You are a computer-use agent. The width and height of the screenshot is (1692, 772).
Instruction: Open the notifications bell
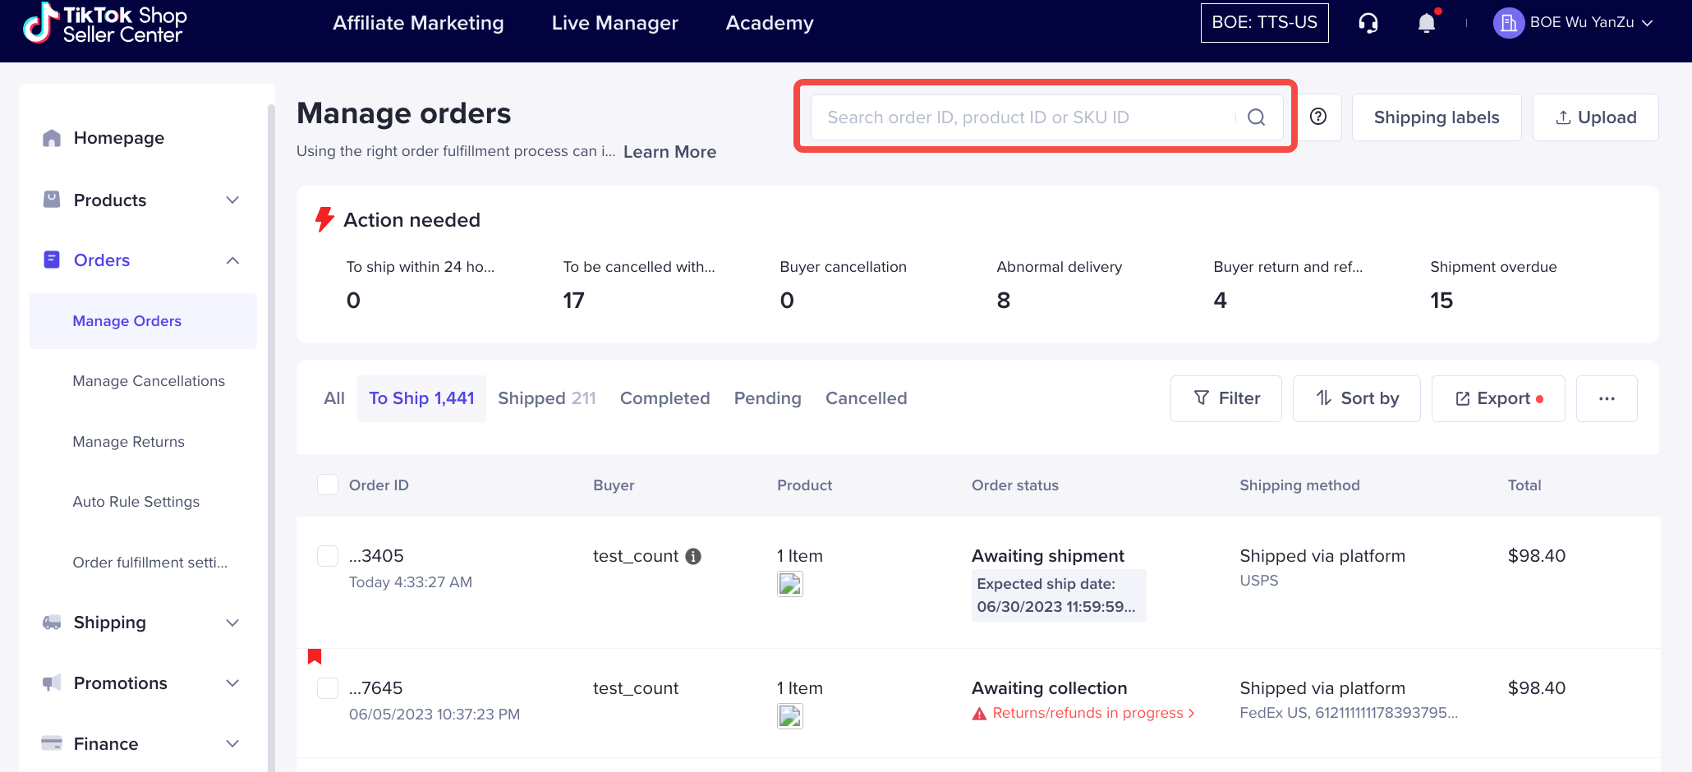1427,23
